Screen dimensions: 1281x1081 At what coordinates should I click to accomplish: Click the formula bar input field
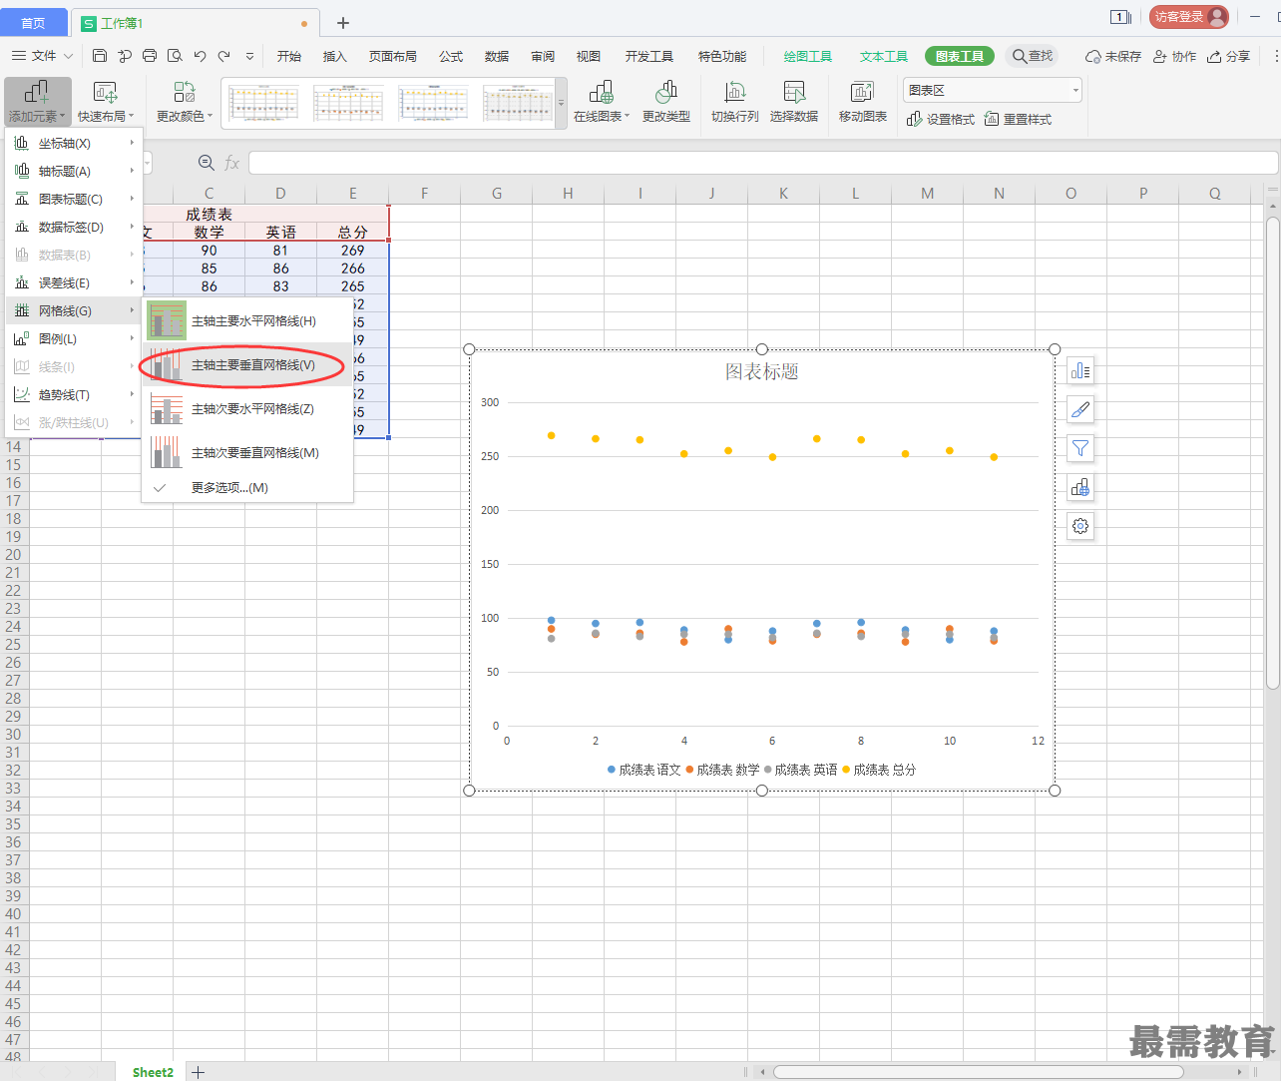pyautogui.click(x=763, y=163)
